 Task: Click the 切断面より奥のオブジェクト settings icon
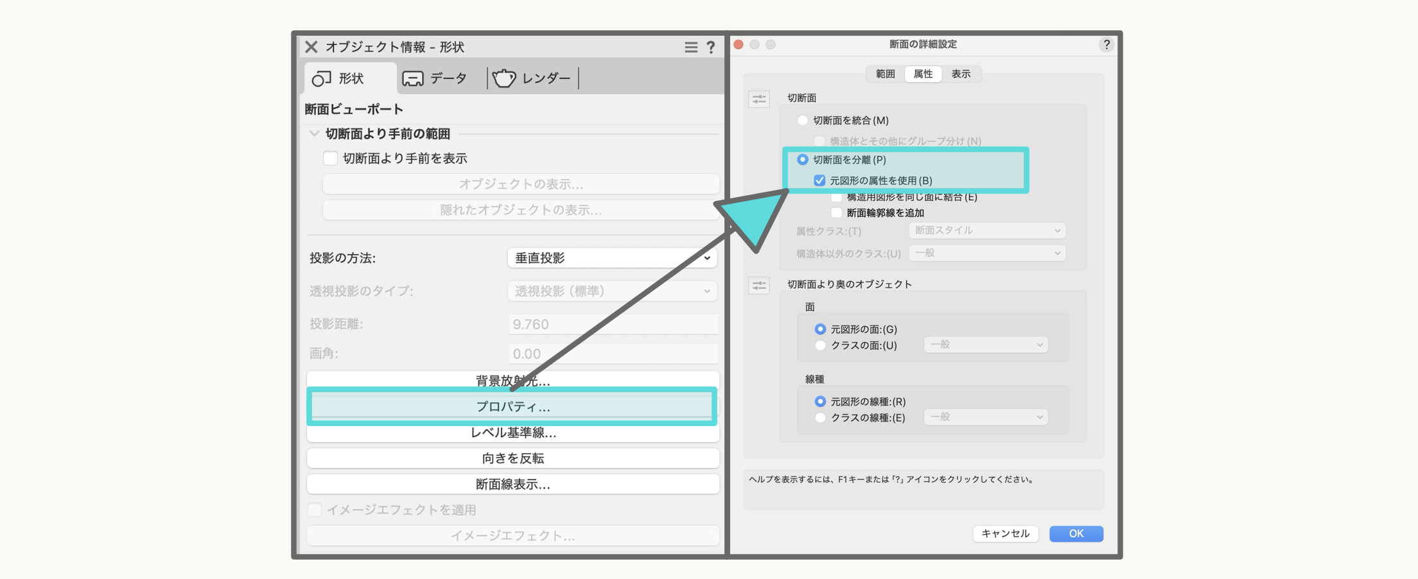coord(759,286)
